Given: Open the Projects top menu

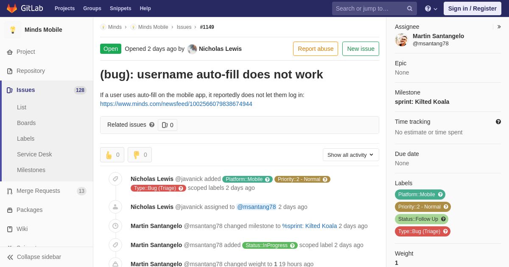Looking at the screenshot, I should (64, 8).
